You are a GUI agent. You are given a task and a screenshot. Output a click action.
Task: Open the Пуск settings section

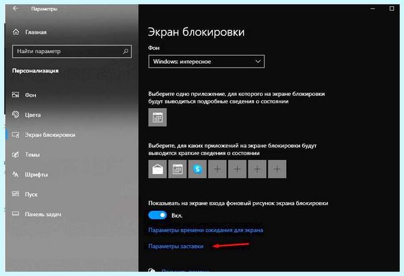click(x=31, y=195)
